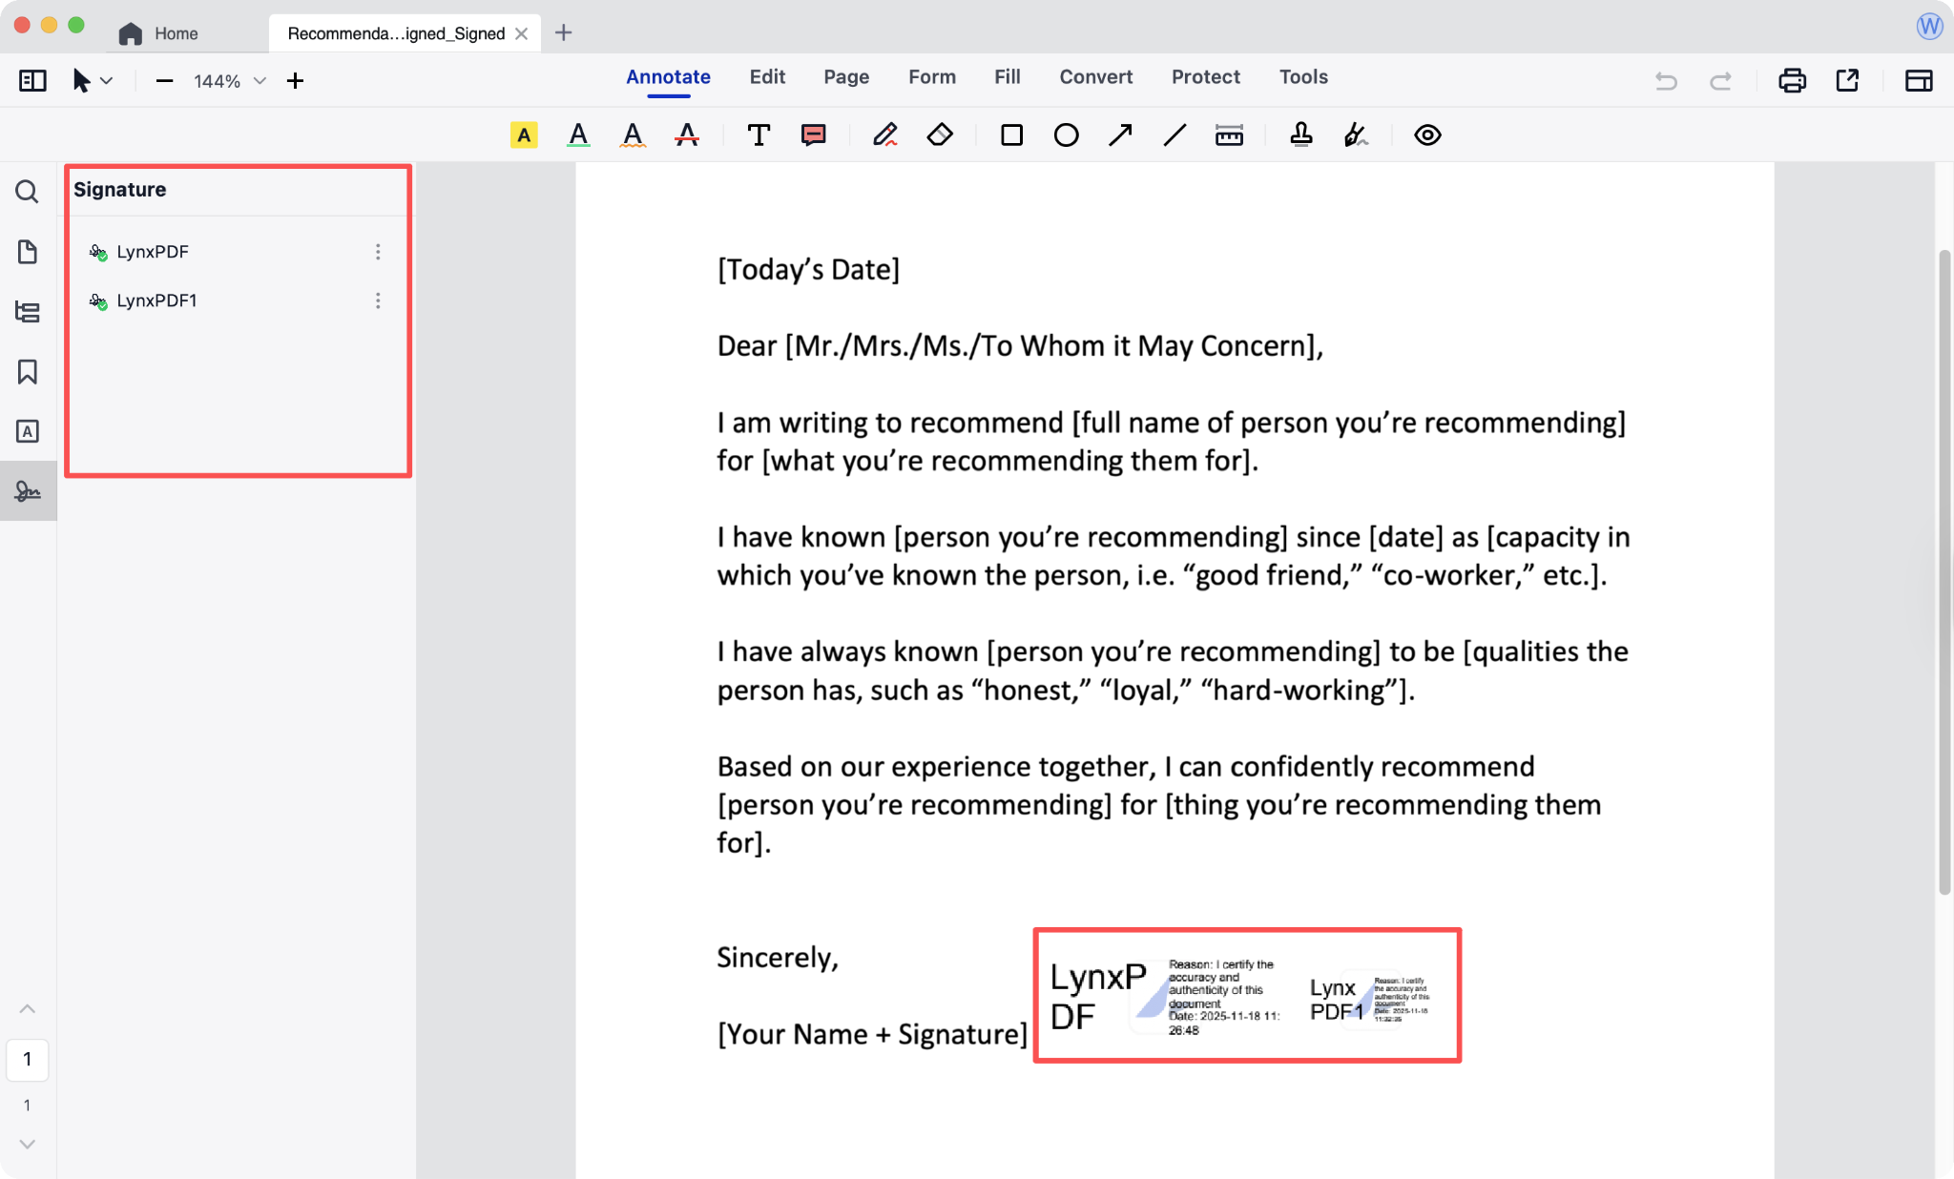Open the Convert tab
The image size is (1954, 1179).
pos(1095,77)
